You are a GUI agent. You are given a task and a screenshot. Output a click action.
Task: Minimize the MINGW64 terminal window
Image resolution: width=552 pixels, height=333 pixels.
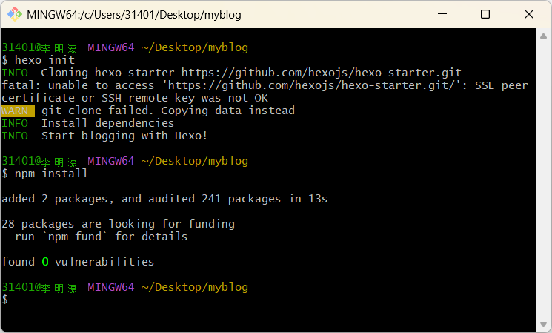pos(445,14)
